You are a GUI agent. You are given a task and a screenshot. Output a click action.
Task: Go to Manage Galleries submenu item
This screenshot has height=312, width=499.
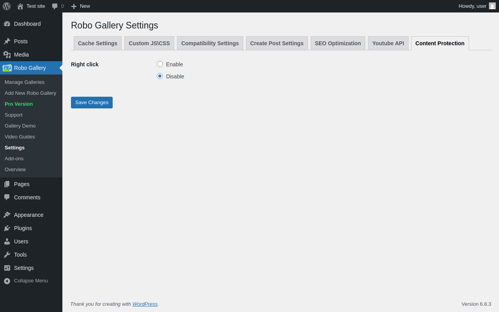(x=25, y=82)
